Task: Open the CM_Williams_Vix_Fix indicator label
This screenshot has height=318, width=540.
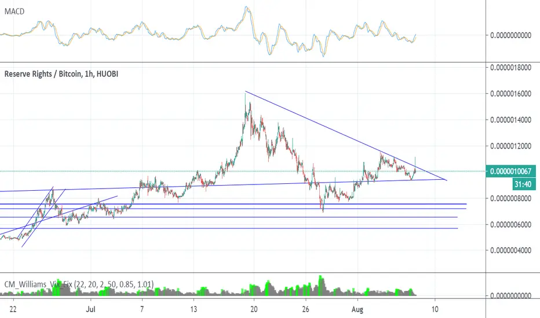Action: pyautogui.click(x=79, y=284)
